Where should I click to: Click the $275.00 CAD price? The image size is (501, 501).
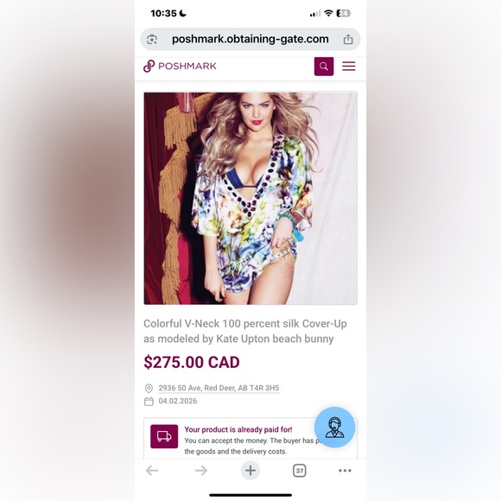pyautogui.click(x=192, y=362)
